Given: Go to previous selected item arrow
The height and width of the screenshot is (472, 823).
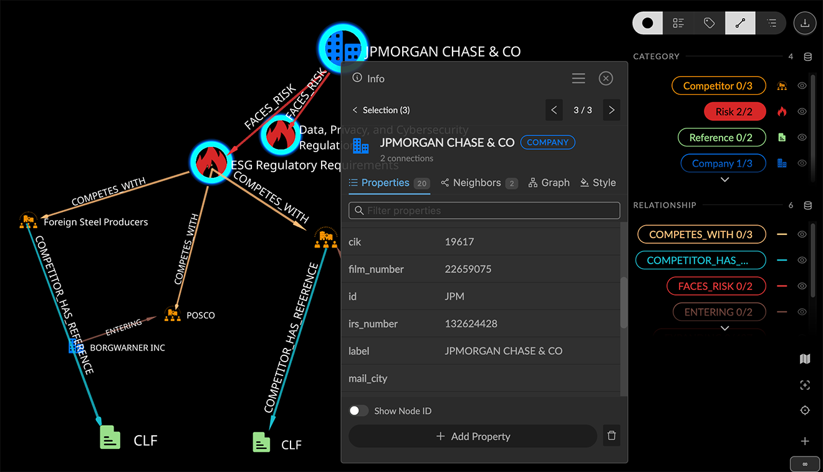Looking at the screenshot, I should click(x=554, y=110).
